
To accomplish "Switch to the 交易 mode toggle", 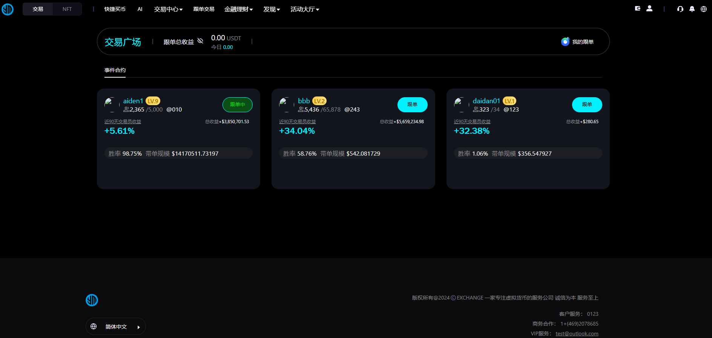I will pos(38,9).
